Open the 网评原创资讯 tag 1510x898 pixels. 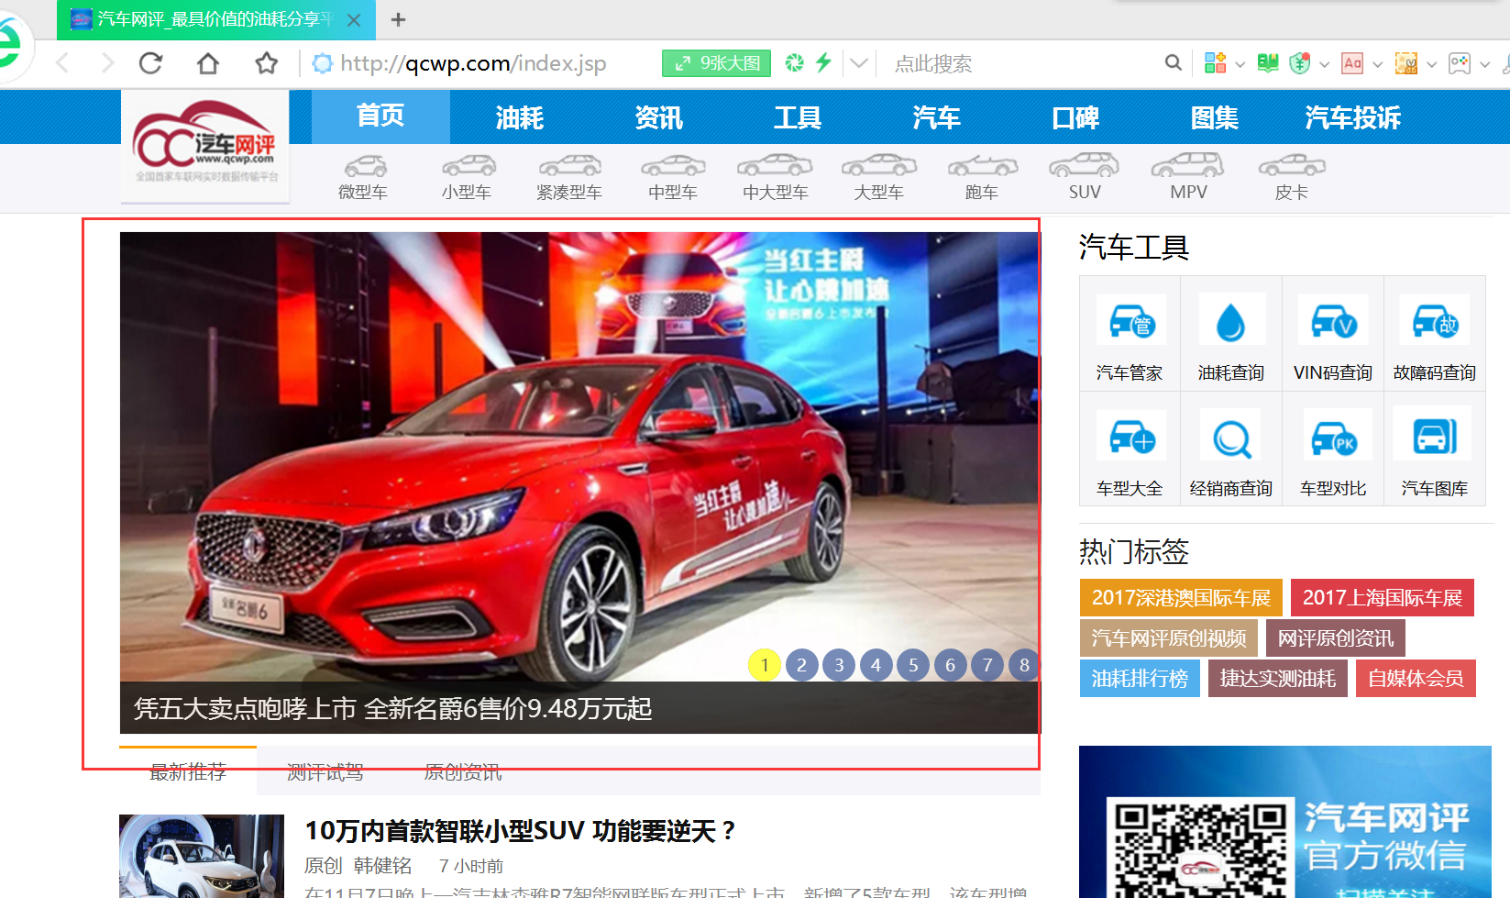1336,638
